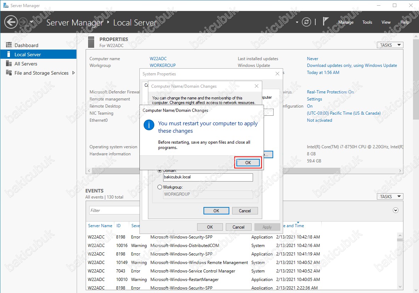The height and width of the screenshot is (293, 419).
Task: Confirm the restart message with its OK button
Action: 248,162
